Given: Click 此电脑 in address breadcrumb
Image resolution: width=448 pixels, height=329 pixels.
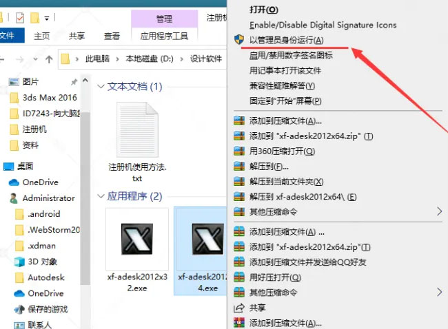Looking at the screenshot, I should coord(97,59).
